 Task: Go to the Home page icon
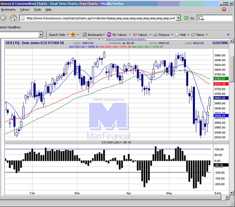[13, 18]
